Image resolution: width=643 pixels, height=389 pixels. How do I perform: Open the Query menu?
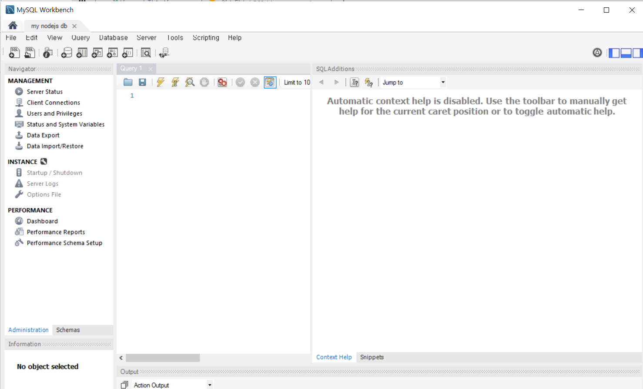point(80,38)
